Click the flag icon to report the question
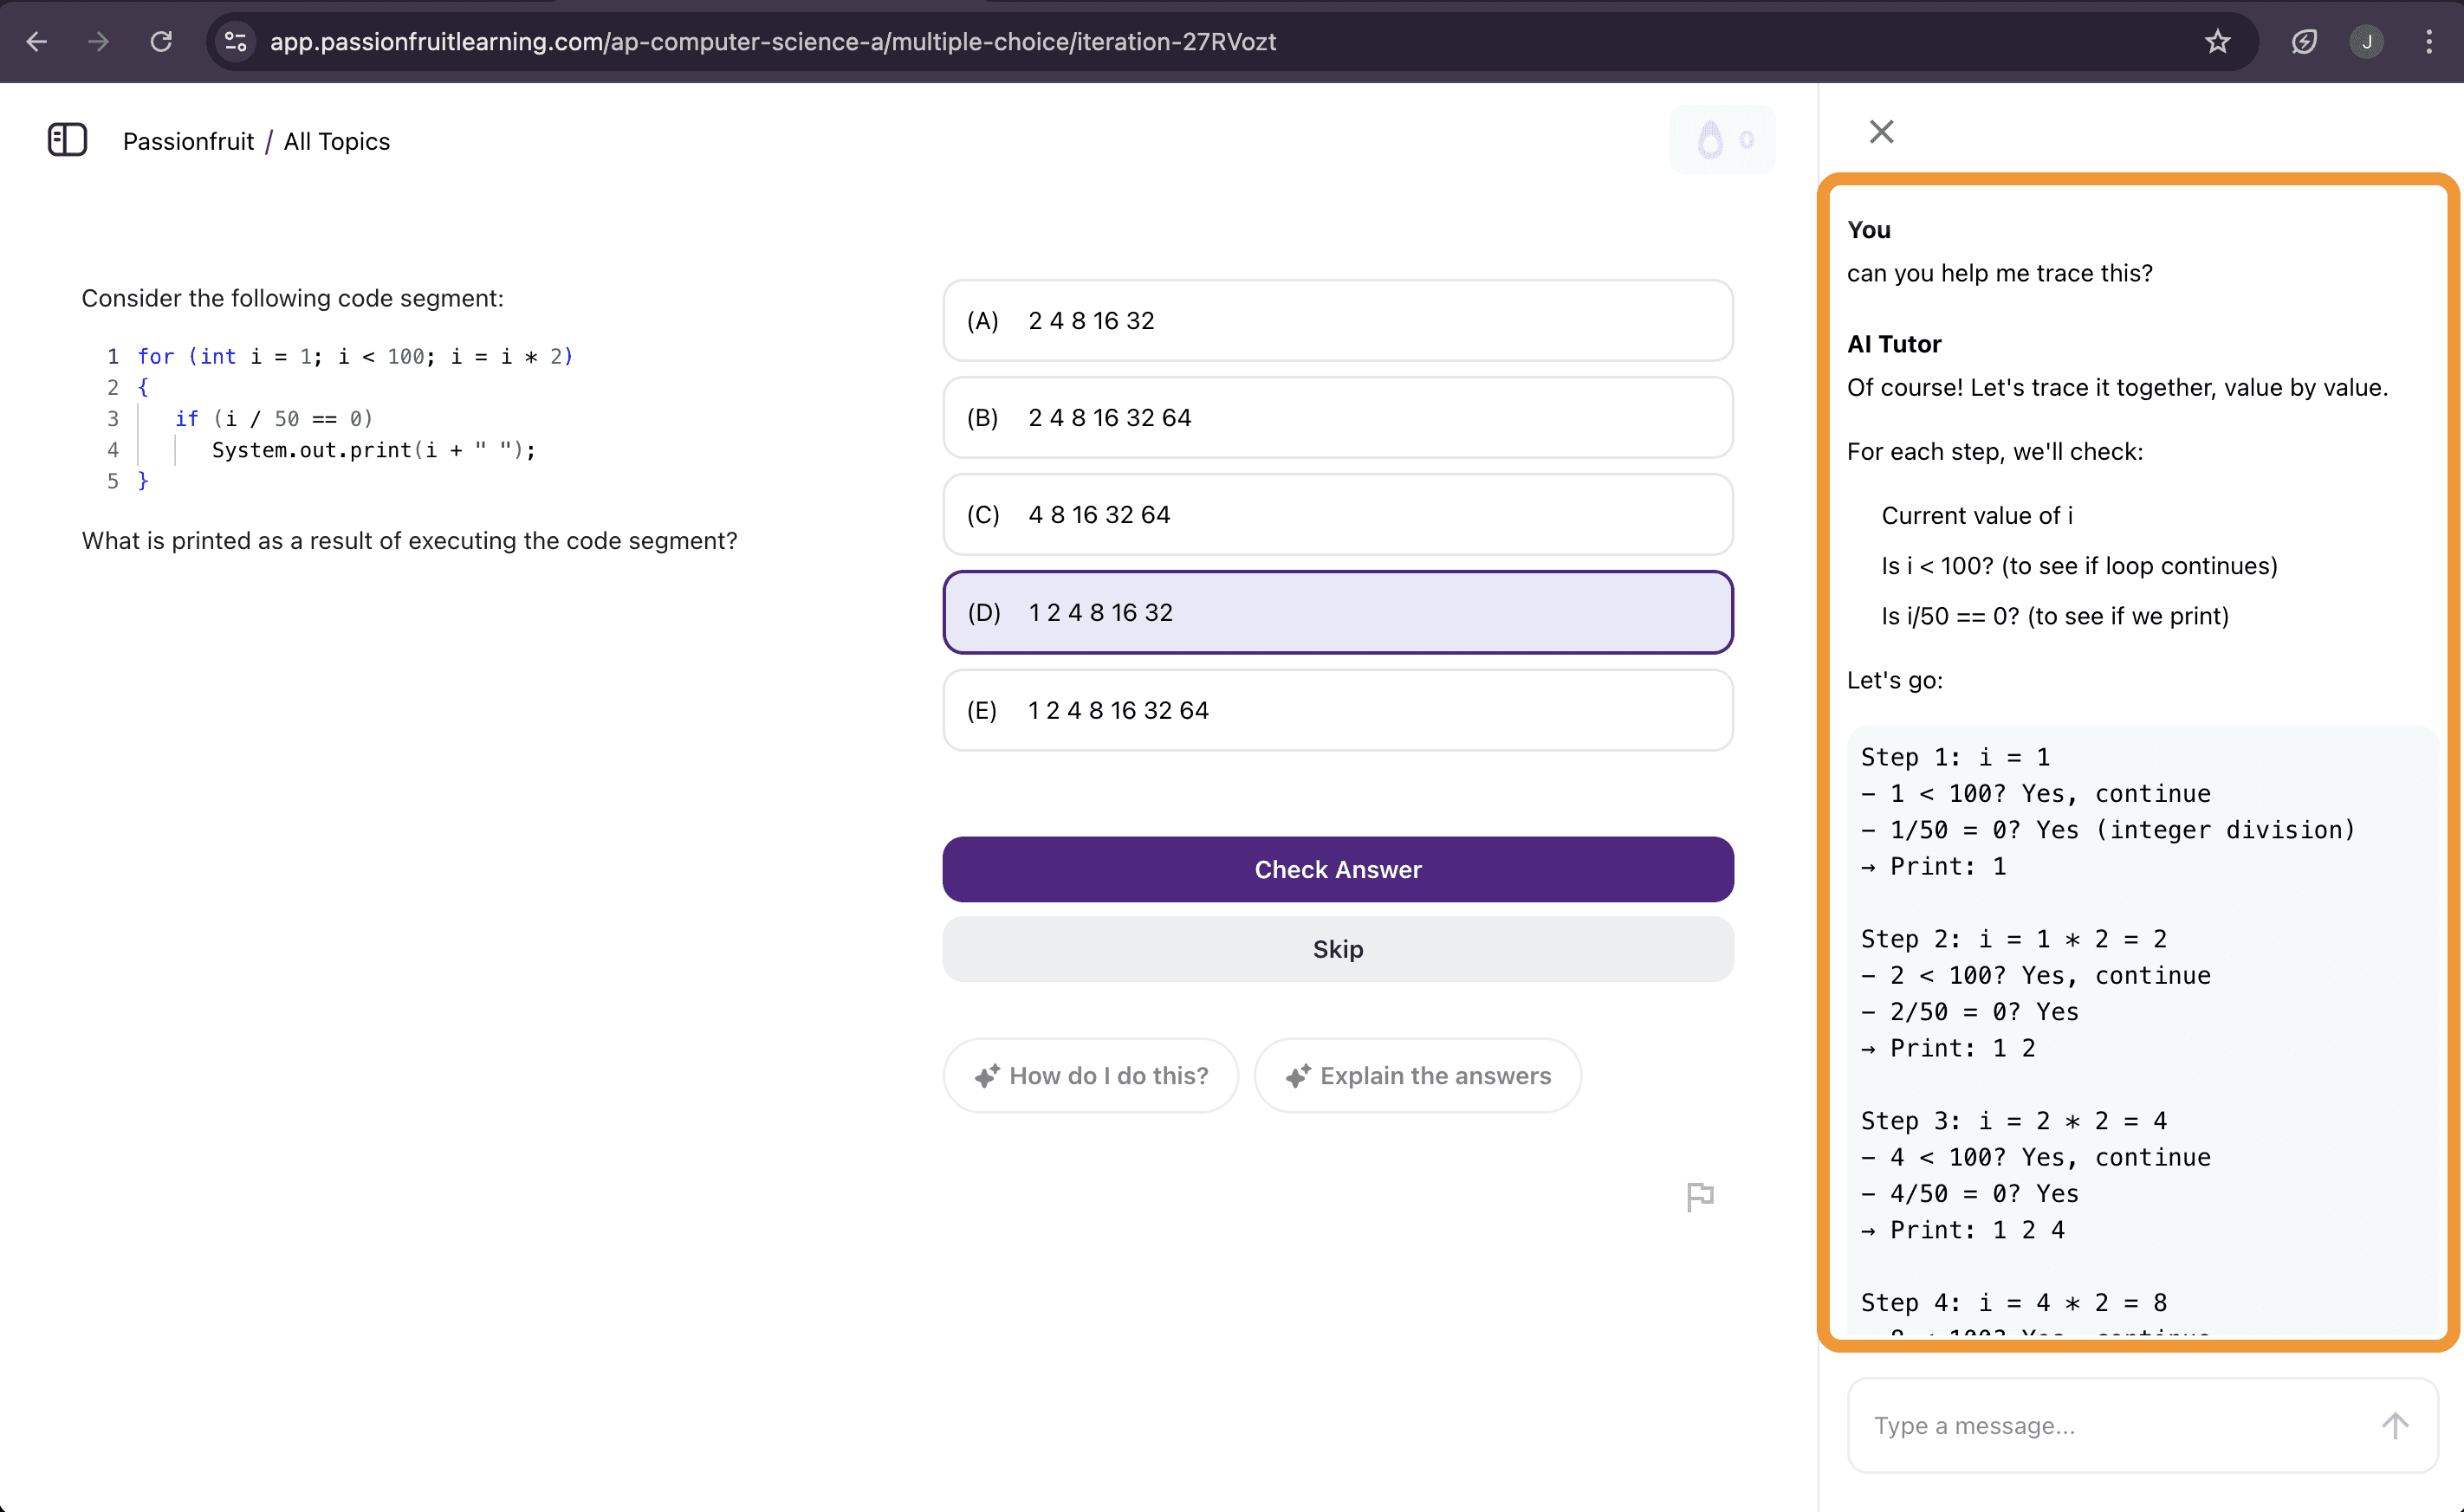This screenshot has width=2464, height=1512. coord(1699,1196)
